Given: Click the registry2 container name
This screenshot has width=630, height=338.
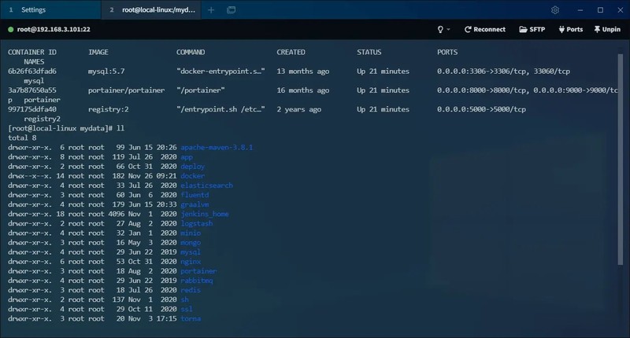Looking at the screenshot, I should point(42,119).
